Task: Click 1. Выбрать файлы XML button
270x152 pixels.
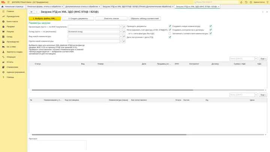Action: [x=45, y=18]
